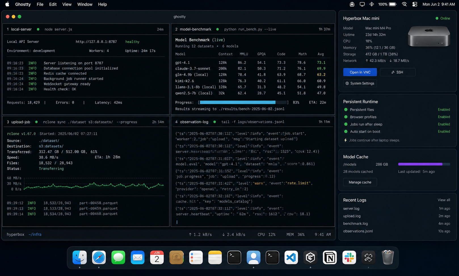Toggle Jobs run after sleep setting
This screenshot has width=459, height=276.
tap(444, 124)
